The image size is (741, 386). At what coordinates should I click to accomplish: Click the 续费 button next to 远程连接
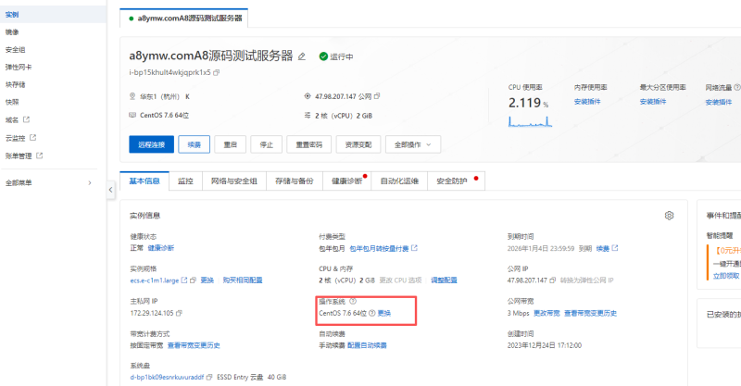point(195,144)
